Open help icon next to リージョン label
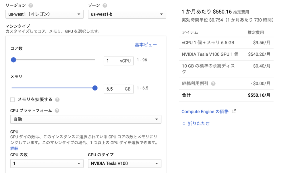This screenshot has height=173, width=294. tap(30, 6)
